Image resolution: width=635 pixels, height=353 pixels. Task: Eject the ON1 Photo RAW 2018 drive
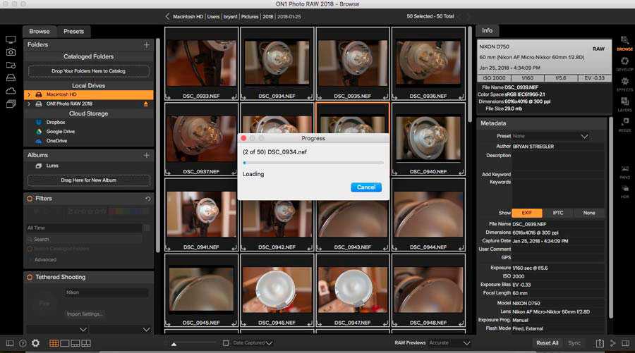coord(146,104)
